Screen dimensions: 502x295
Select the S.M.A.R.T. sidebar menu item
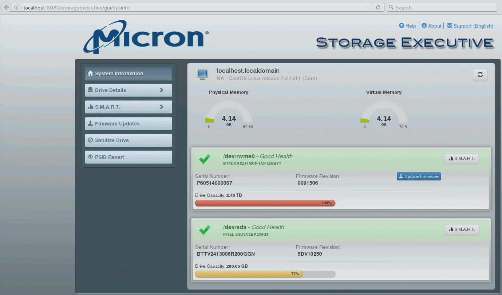(129, 107)
